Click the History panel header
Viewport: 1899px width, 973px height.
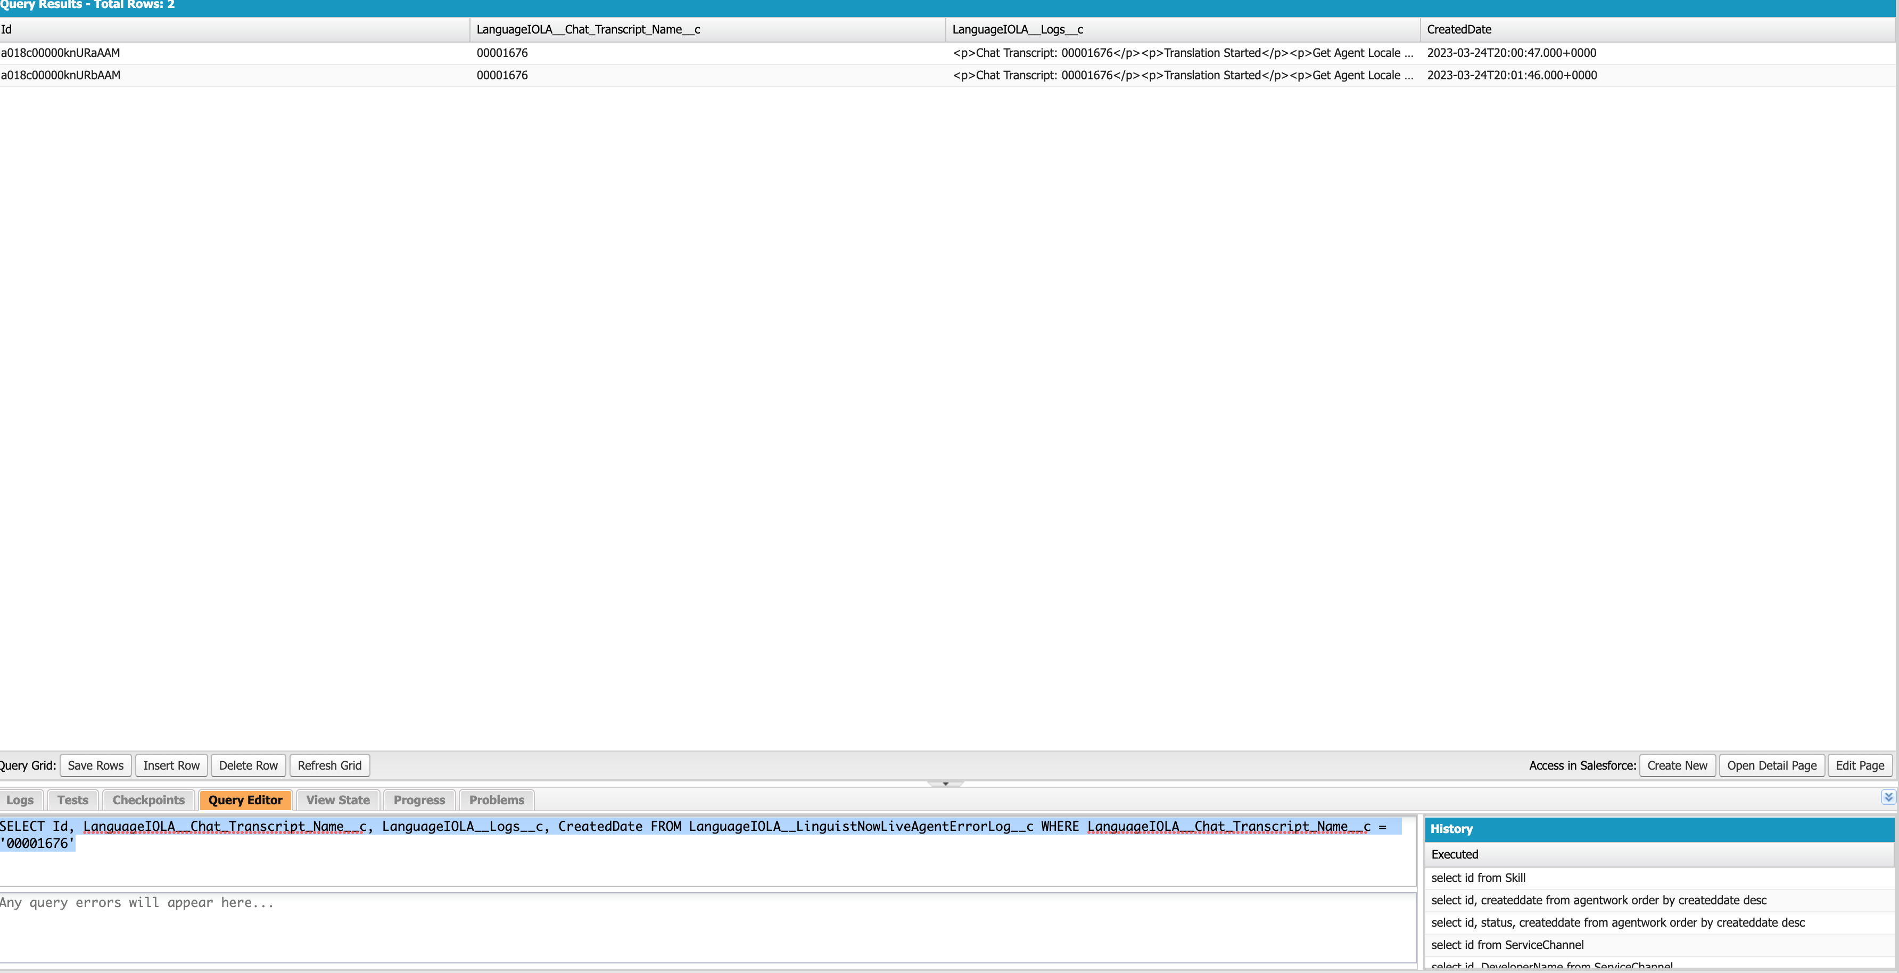click(1659, 829)
